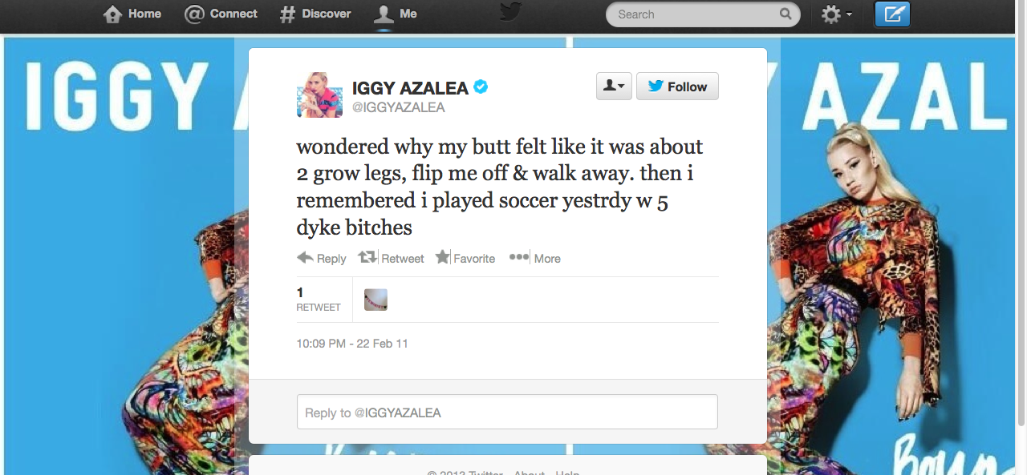The width and height of the screenshot is (1027, 475).
Task: Expand the user actions person dropdown
Action: coord(614,87)
